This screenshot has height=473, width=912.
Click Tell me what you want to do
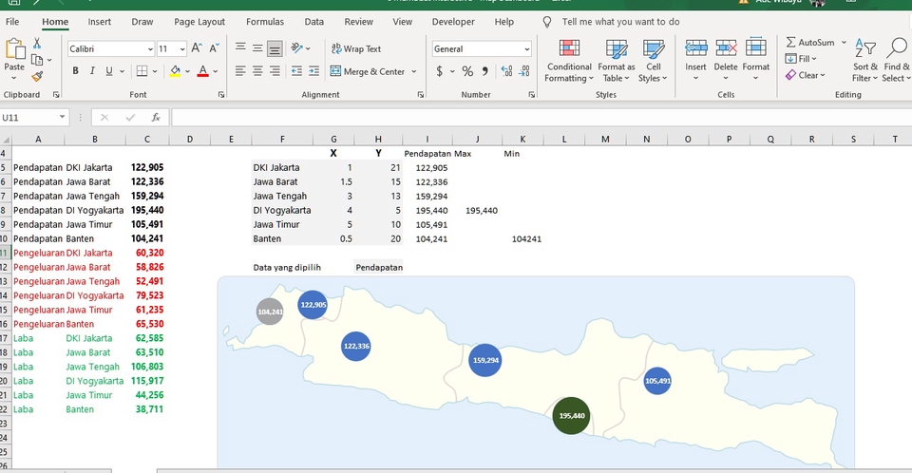tap(620, 22)
